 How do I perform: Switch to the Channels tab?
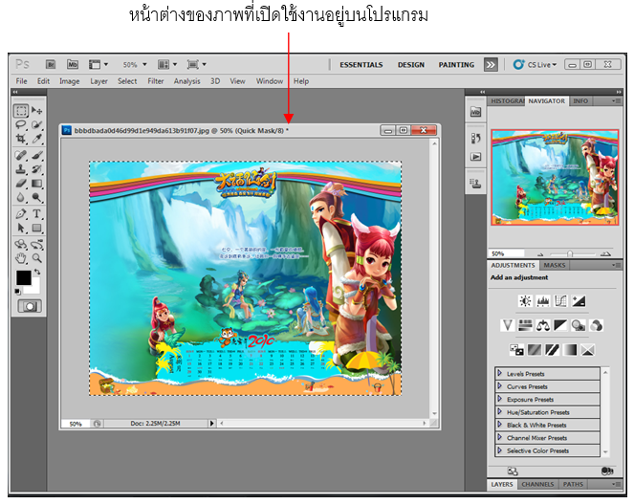(537, 485)
